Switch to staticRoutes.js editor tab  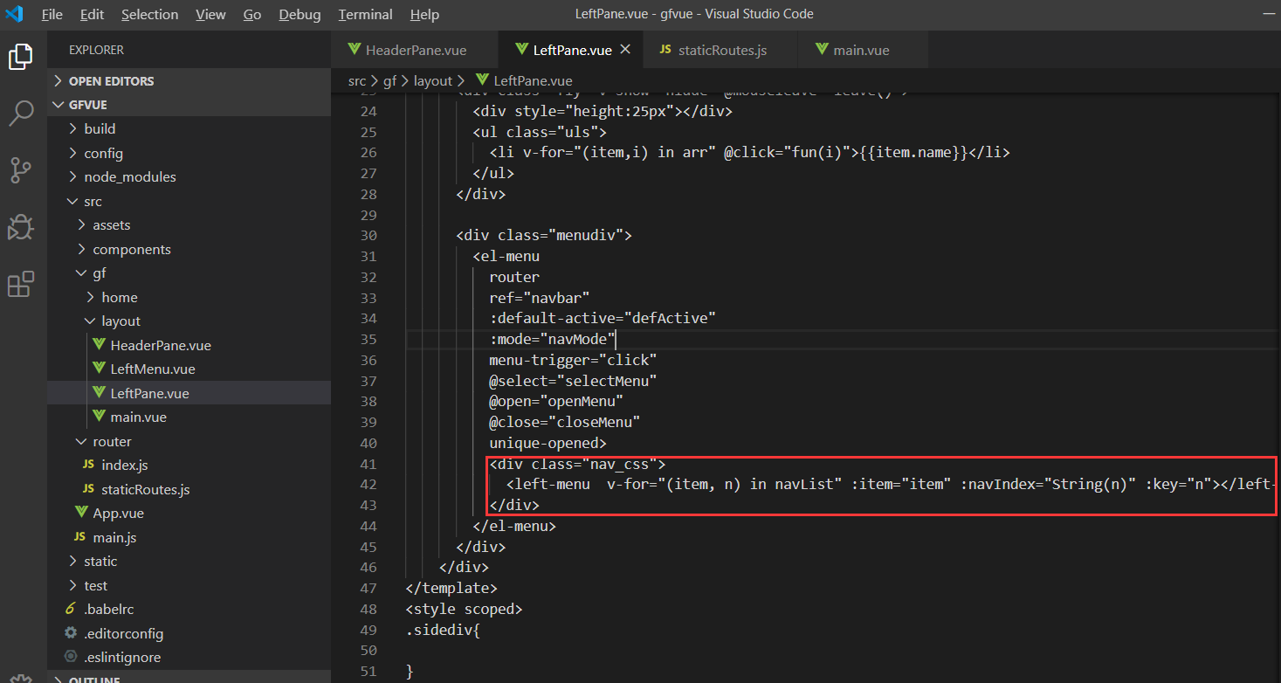pos(721,50)
